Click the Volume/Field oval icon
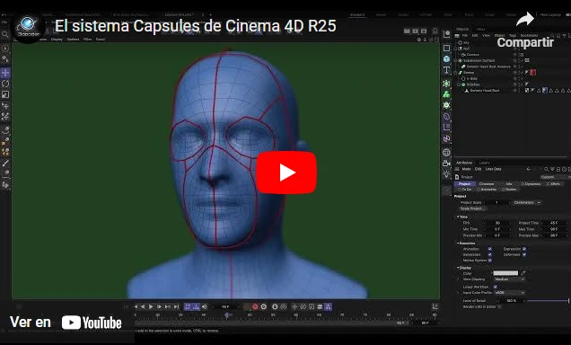This screenshot has height=345, width=571. click(447, 117)
